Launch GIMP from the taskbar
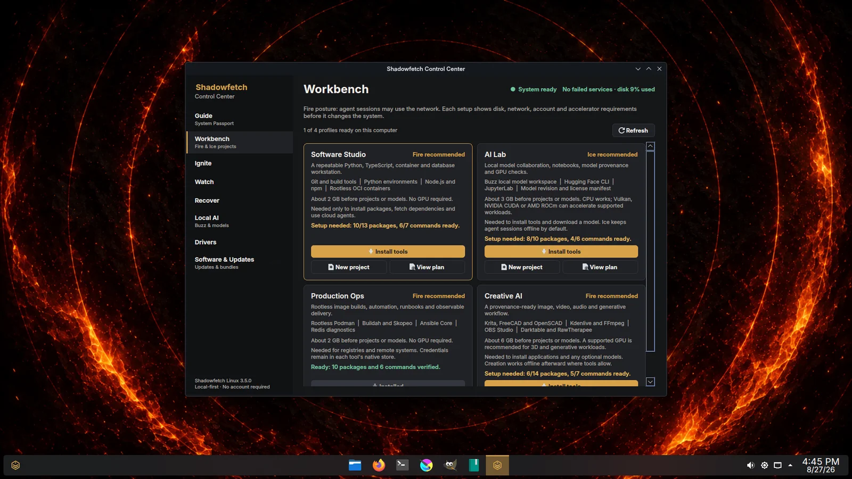The width and height of the screenshot is (852, 479). coord(450,465)
